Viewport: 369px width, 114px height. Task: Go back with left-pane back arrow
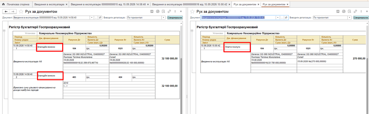(x=6, y=12)
